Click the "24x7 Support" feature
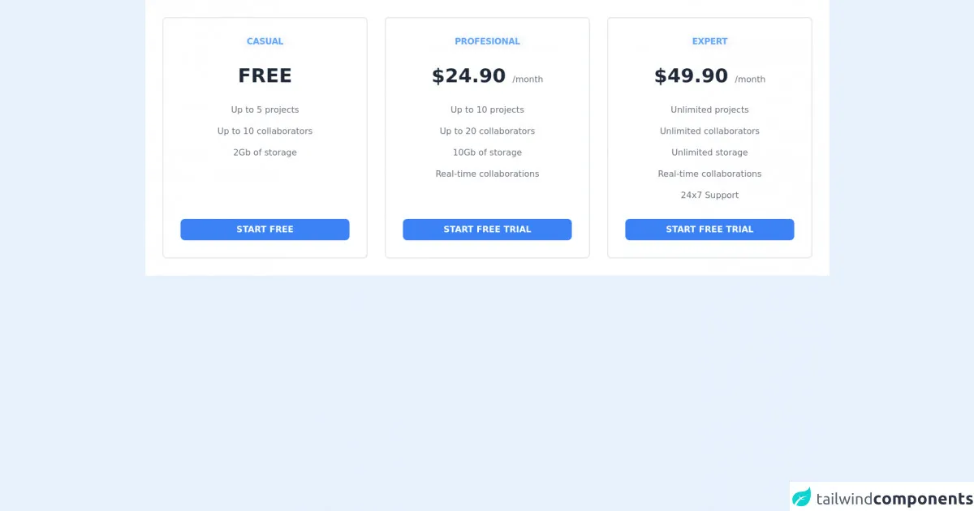974x511 pixels. point(709,195)
